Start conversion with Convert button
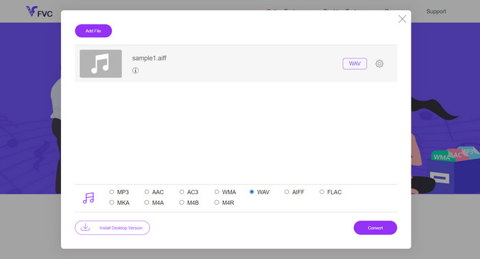The width and height of the screenshot is (480, 259). pyautogui.click(x=375, y=227)
